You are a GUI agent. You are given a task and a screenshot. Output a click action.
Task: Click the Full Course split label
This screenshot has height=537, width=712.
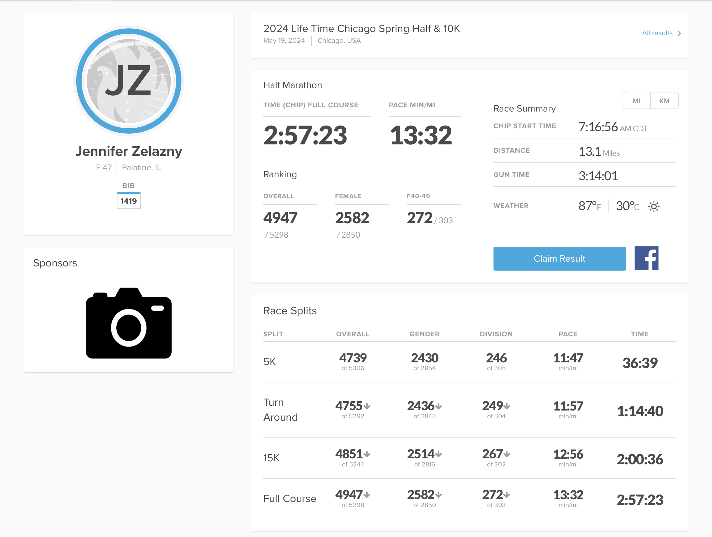290,498
